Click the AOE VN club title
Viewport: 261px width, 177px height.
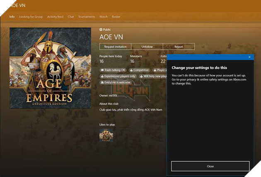click(x=111, y=37)
